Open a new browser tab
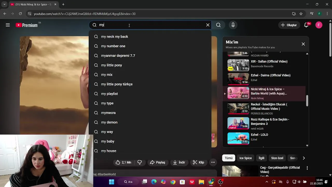Screen dimensions: 332x187 click(x=63, y=4)
